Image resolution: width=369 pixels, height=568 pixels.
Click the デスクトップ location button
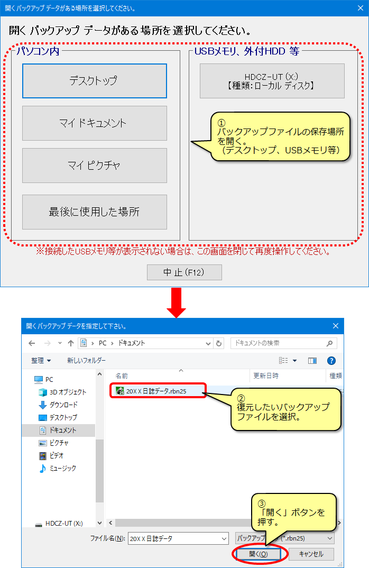[x=94, y=81]
